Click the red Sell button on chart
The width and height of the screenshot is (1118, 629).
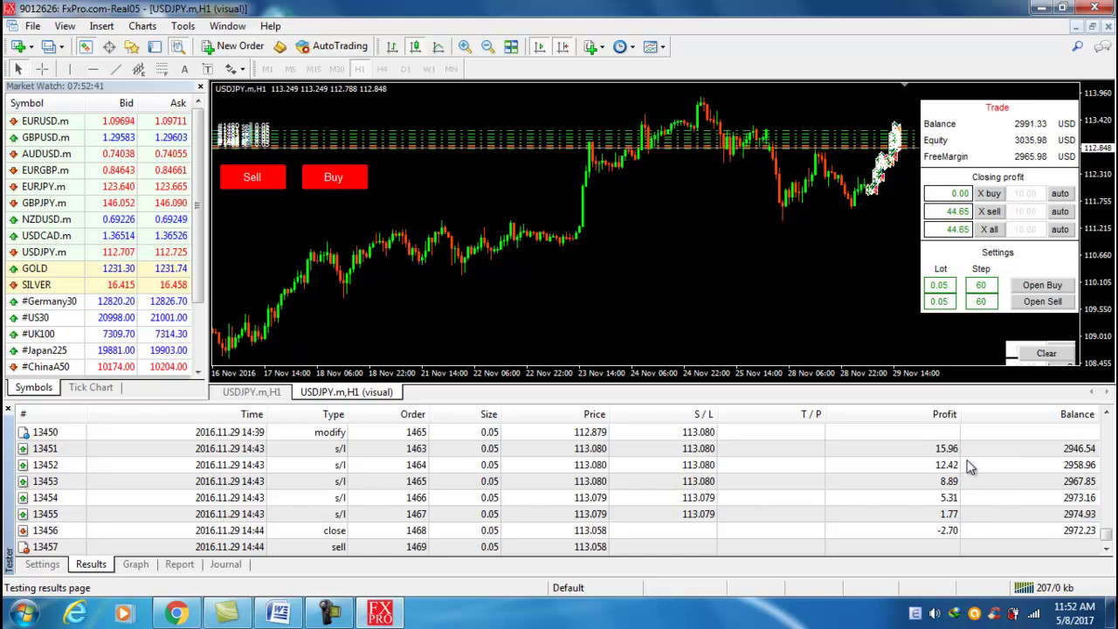(x=252, y=177)
